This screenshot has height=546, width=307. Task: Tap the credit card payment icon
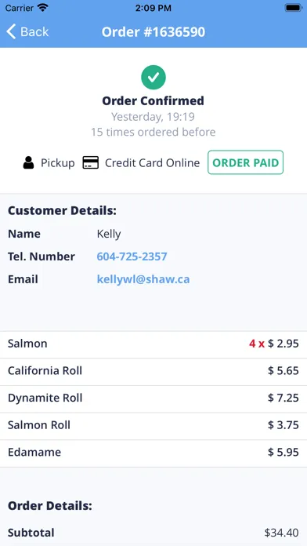tap(90, 162)
